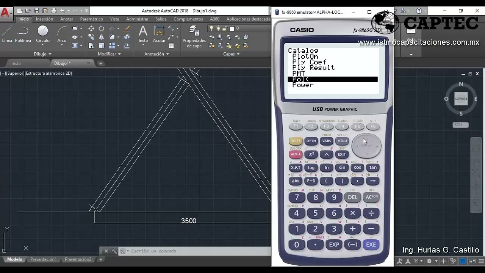Click the Rotate tool icon
Viewport: 485px width, 273px height.
[x=102, y=28]
